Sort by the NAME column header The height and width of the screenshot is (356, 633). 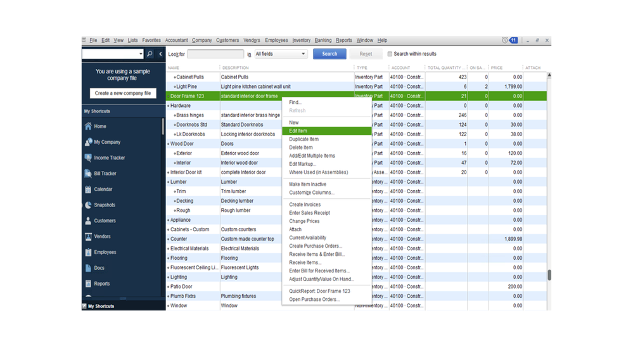[174, 68]
